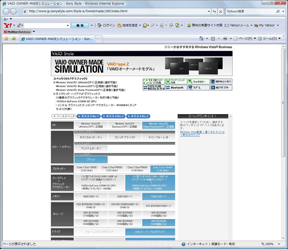
Task: Open the Windows Vista edition remap link
Action: coord(202,133)
